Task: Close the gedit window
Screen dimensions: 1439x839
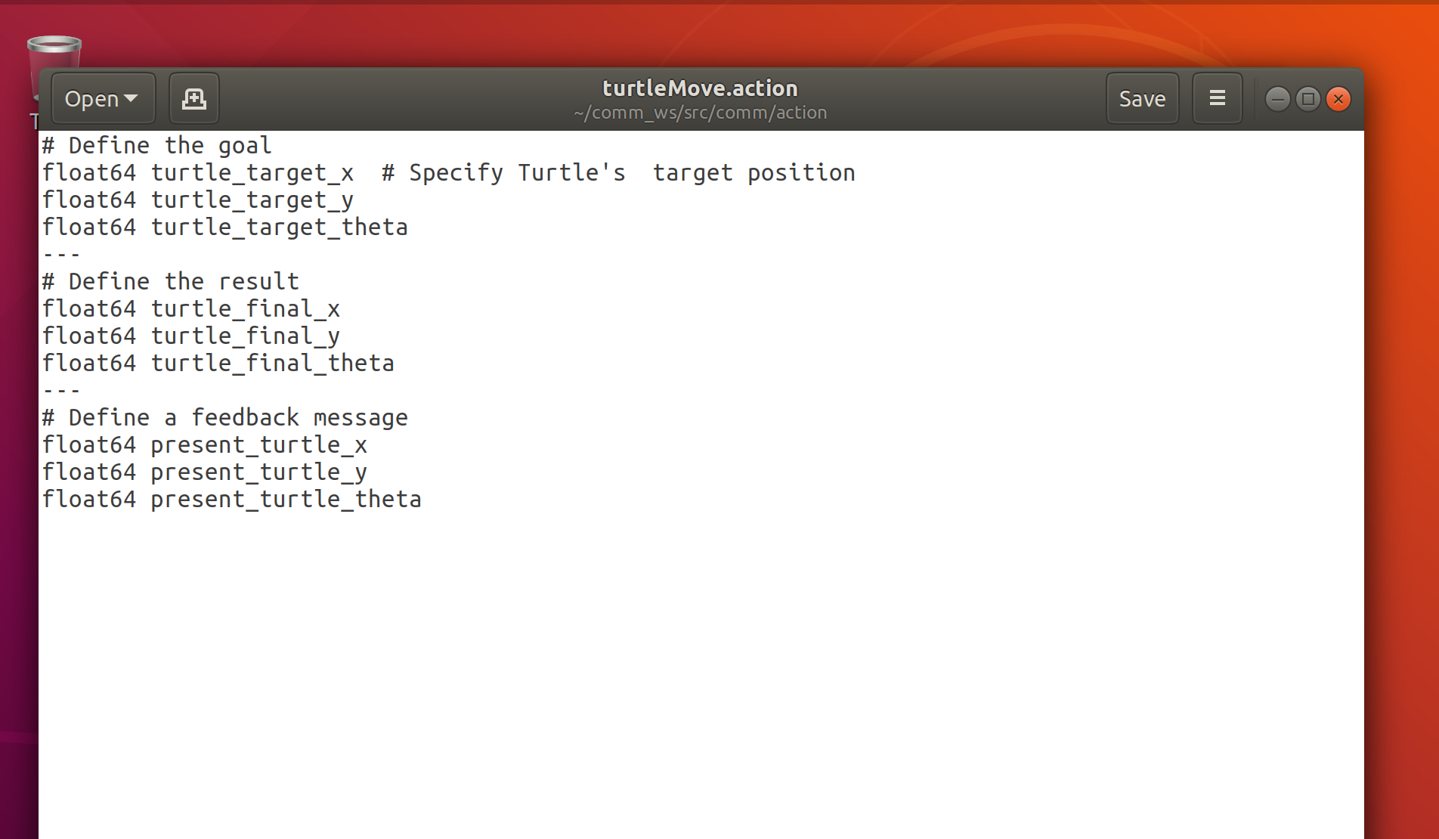Action: tap(1338, 99)
